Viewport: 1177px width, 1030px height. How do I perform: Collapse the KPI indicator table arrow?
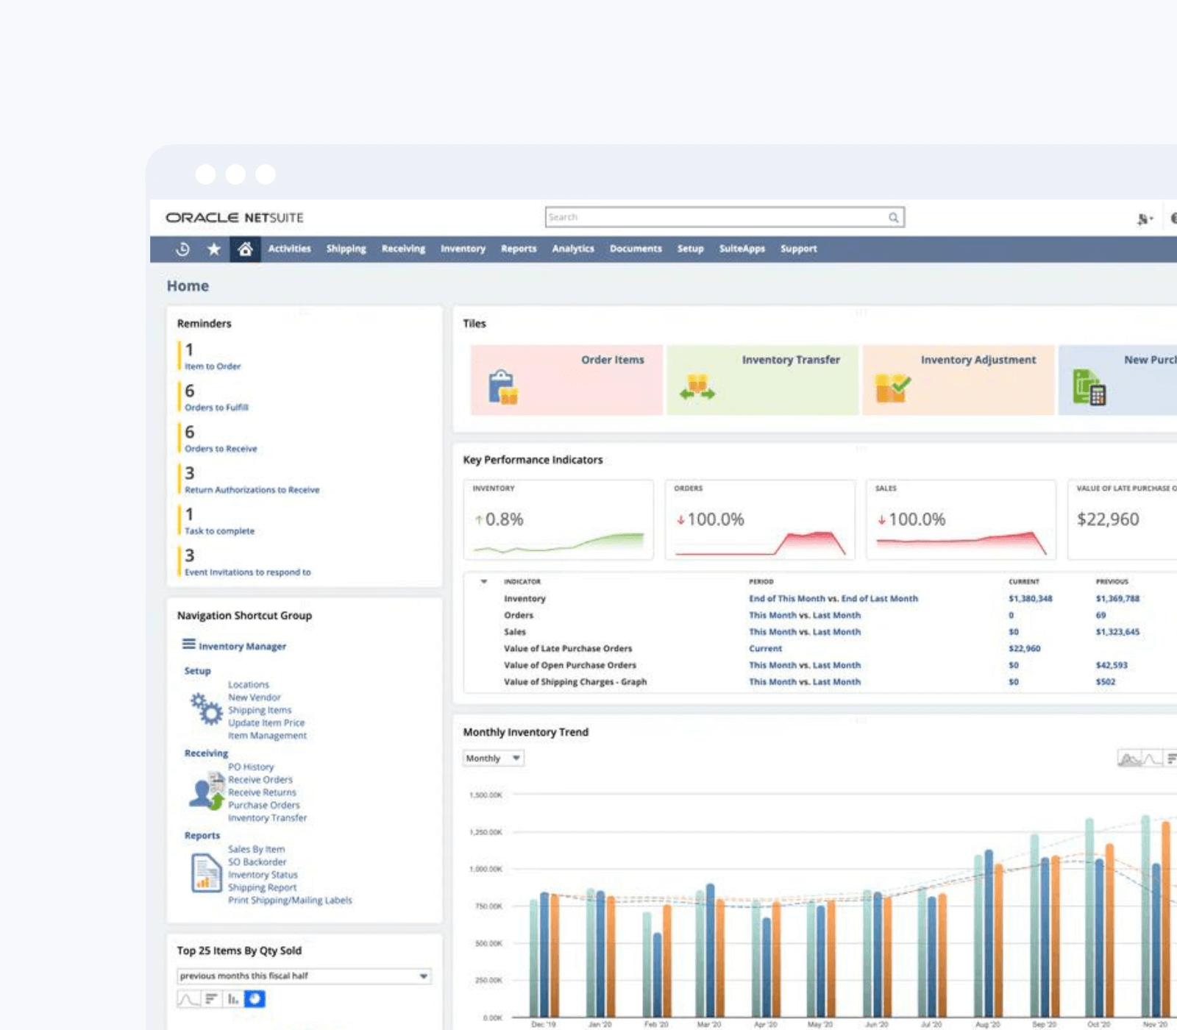coord(483,582)
